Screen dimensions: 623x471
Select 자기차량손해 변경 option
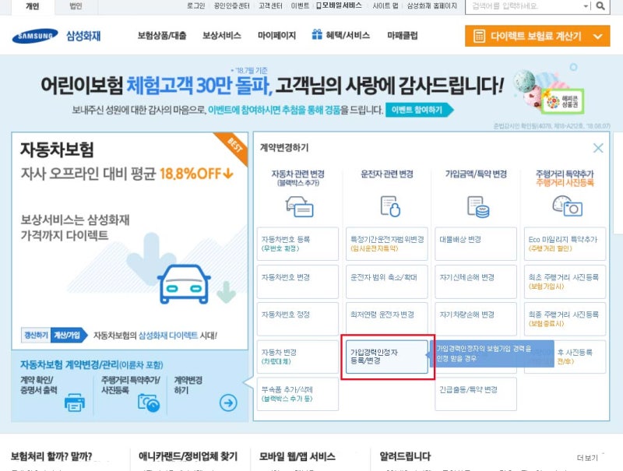click(x=476, y=319)
